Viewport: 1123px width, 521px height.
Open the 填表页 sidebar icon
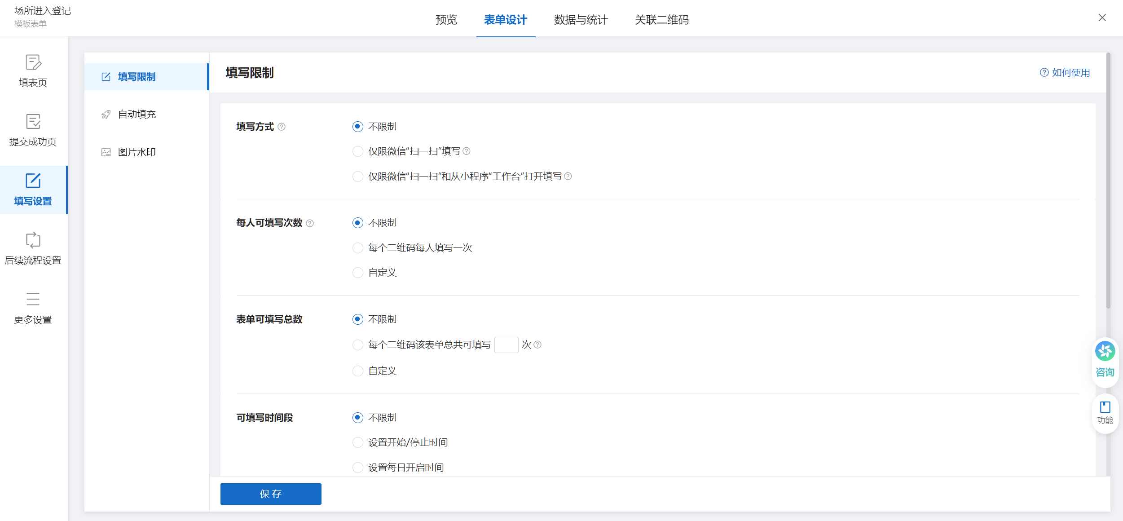(x=33, y=62)
